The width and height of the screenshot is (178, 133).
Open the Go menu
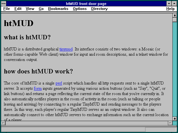pos(41,9)
